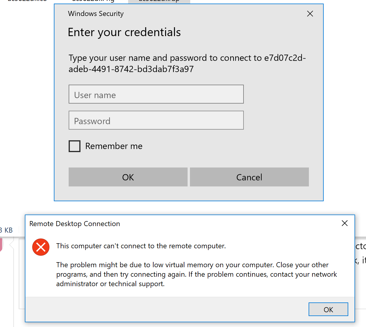Image resolution: width=366 pixels, height=327 pixels.
Task: Select the third file tab at top right
Action: pos(159,1)
